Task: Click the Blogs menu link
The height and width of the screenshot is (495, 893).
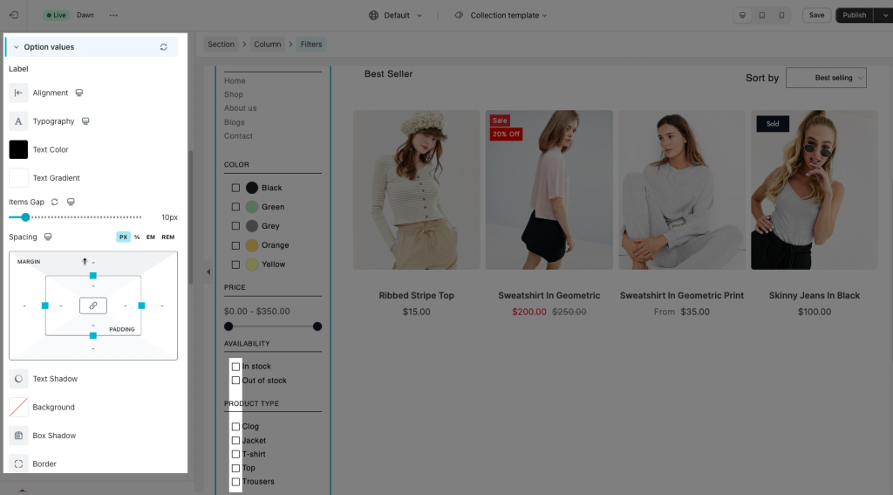Action: pos(234,122)
